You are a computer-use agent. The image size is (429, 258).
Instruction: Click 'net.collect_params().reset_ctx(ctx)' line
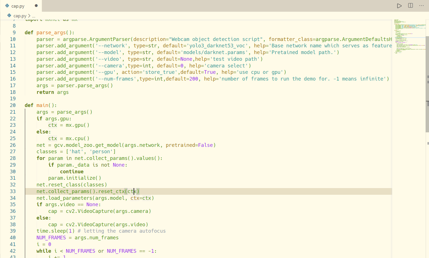pos(88,191)
